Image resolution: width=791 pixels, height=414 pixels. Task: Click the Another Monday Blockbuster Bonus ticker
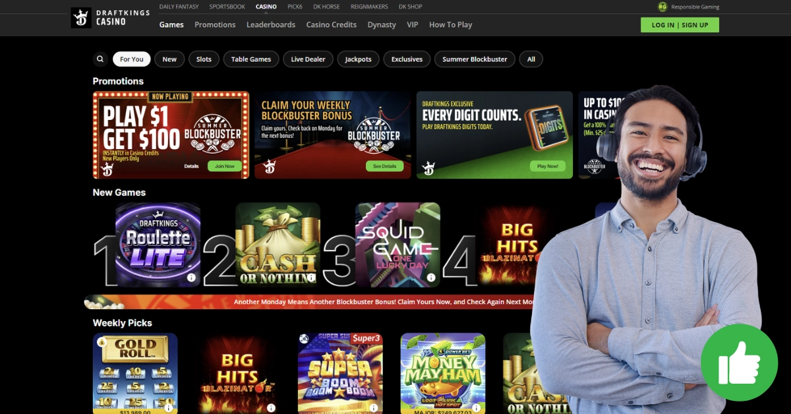[310, 302]
